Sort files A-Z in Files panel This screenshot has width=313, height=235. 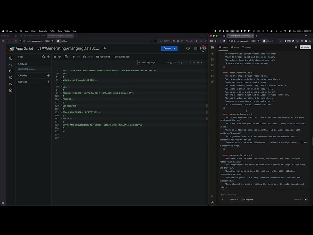(x=43, y=57)
